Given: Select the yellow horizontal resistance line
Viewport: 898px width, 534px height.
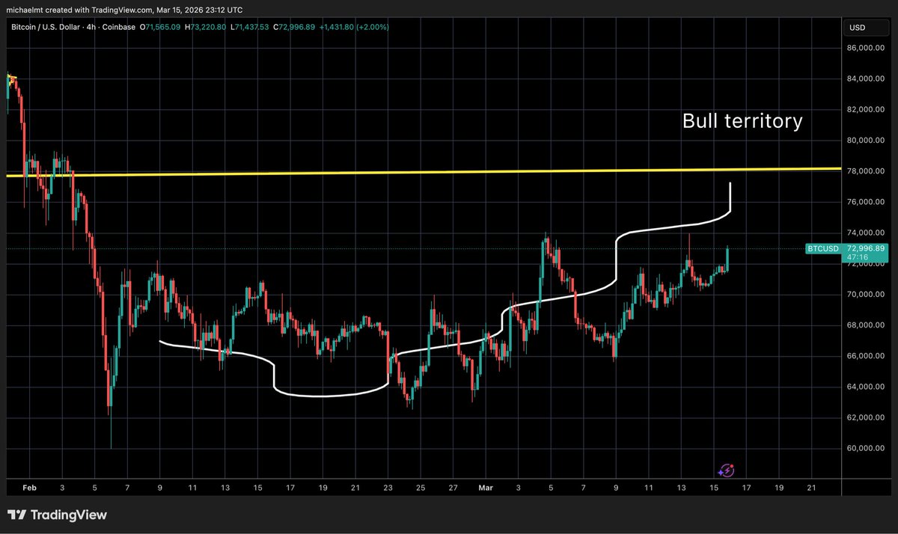Looking at the screenshot, I should pyautogui.click(x=449, y=172).
